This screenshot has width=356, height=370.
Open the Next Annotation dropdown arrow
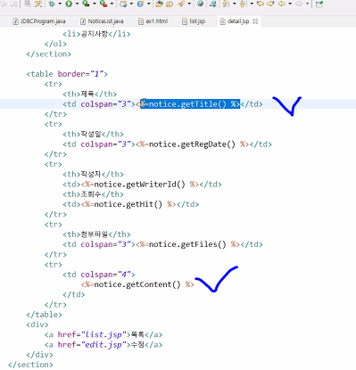(235, 4)
